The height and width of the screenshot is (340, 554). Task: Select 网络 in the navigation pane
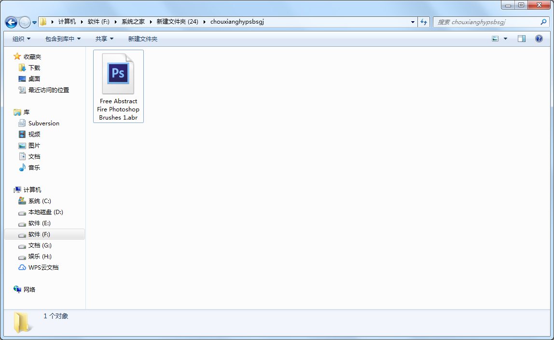point(29,289)
